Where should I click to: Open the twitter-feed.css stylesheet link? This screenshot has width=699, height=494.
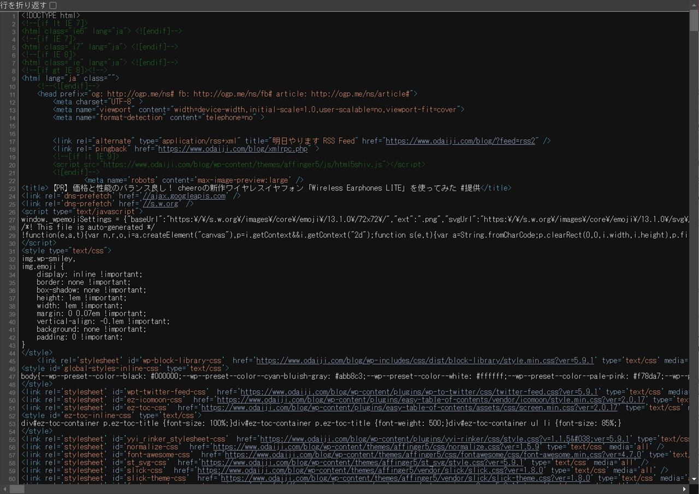click(420, 392)
